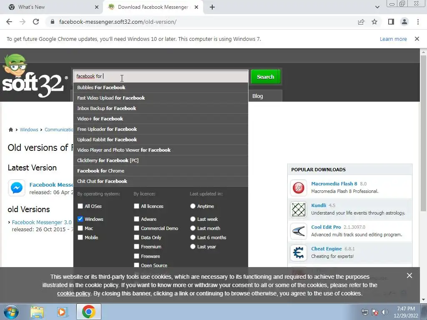Viewport: 427px width, 320px height.
Task: Click the Windows breadcrumb link
Action: (x=29, y=130)
